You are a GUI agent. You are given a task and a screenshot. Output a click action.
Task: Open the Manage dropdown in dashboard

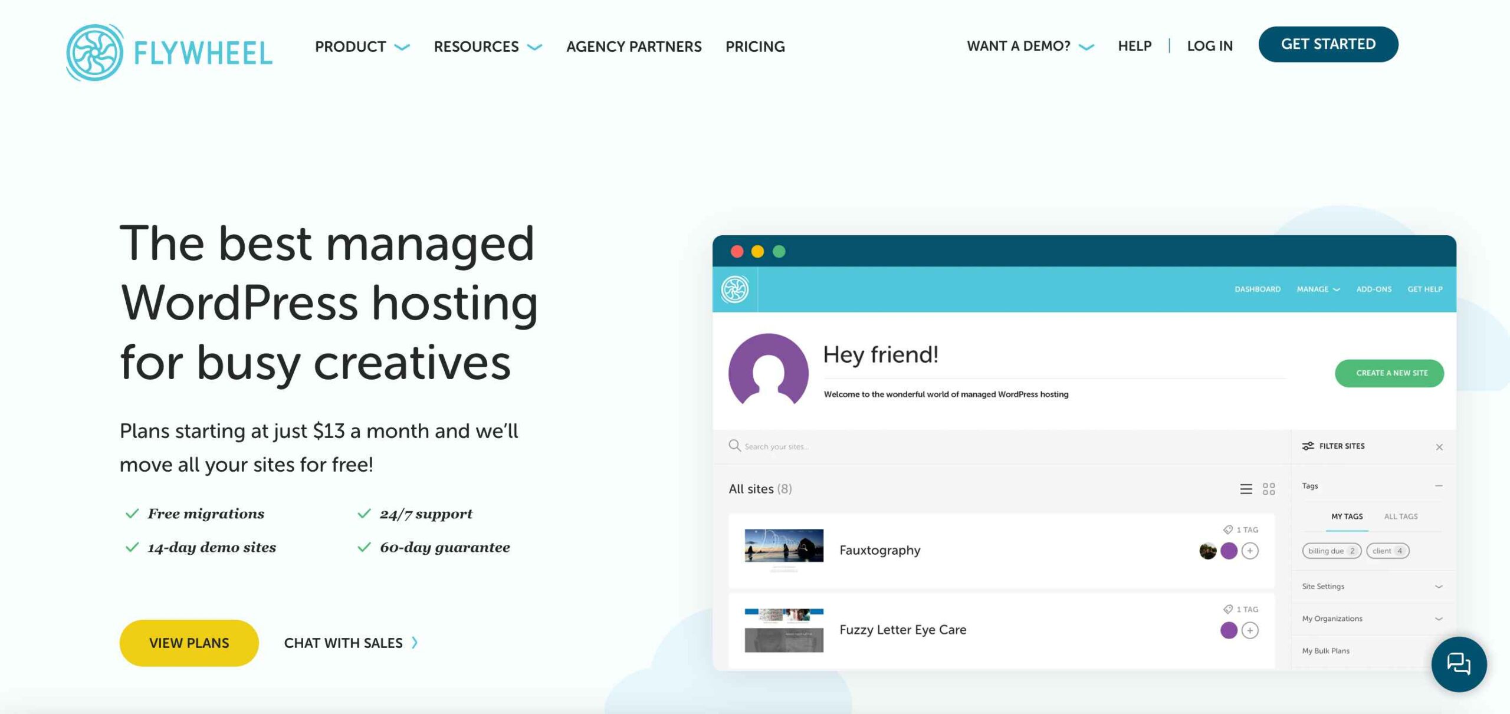[1318, 289]
